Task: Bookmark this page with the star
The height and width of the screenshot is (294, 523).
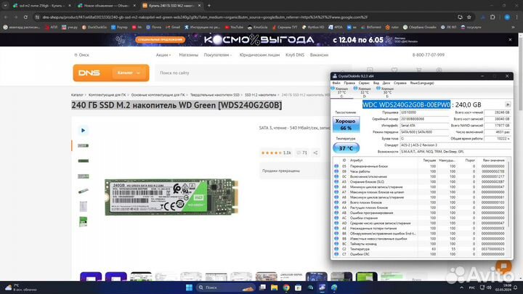Action: 469,17
